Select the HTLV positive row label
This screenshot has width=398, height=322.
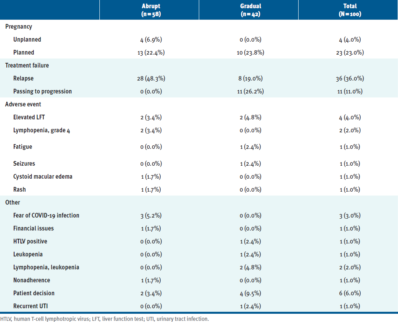coord(30,241)
